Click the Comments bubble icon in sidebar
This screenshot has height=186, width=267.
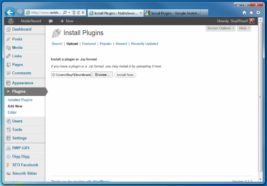[x=8, y=73]
